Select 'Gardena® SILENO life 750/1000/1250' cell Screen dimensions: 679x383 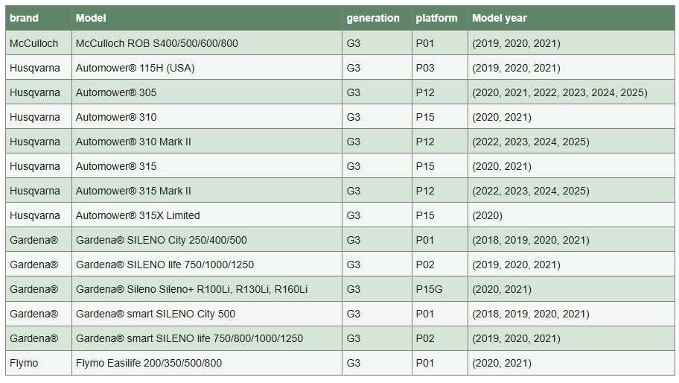tap(207, 265)
